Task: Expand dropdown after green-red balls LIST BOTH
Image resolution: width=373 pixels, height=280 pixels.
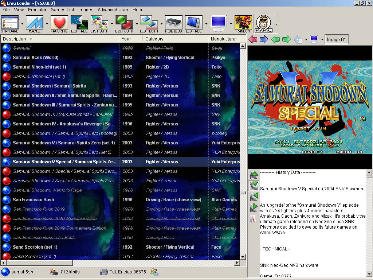Action: coord(137,24)
